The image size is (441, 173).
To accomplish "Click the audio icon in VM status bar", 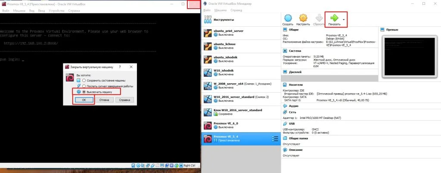I will tap(143, 165).
